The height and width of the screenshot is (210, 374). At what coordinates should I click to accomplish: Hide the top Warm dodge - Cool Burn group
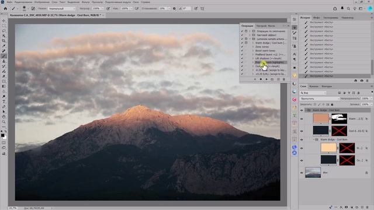[x=302, y=110]
